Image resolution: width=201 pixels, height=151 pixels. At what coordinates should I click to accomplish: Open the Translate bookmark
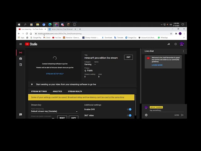pyautogui.click(x=119, y=38)
